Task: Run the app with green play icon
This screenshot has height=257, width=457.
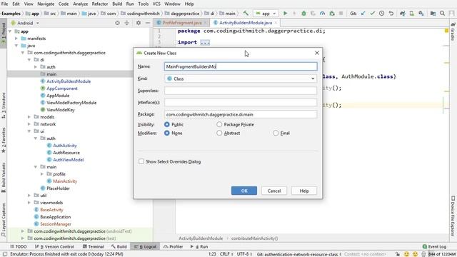Action: [286, 14]
